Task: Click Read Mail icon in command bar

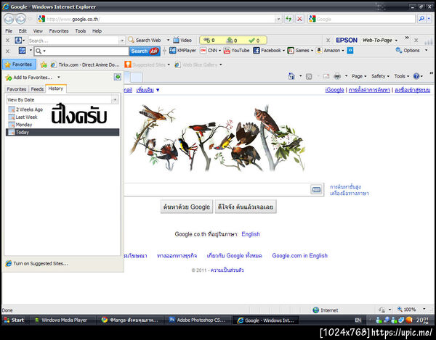Action: 326,76
